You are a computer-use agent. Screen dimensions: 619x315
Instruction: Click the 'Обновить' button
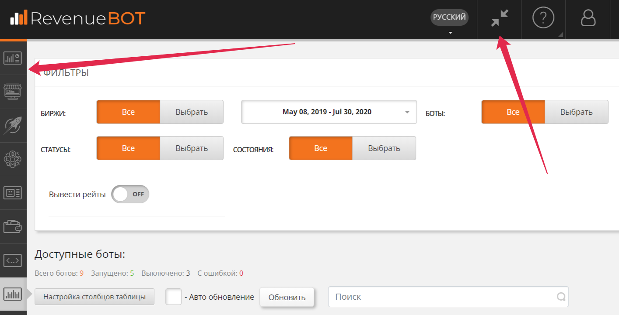click(x=287, y=298)
